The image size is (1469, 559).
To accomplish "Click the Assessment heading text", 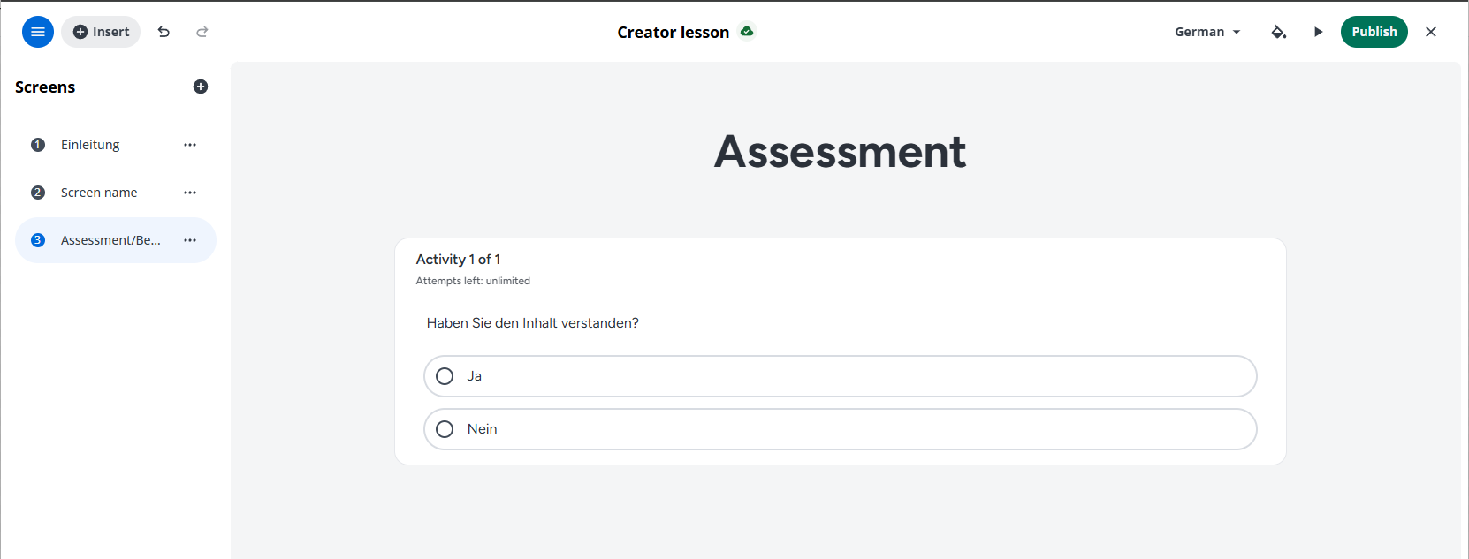I will [x=840, y=151].
